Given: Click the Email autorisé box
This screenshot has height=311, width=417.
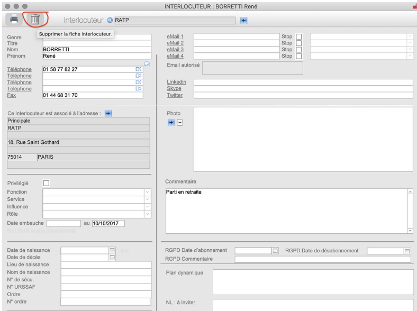Looking at the screenshot, I should click(x=252, y=68).
